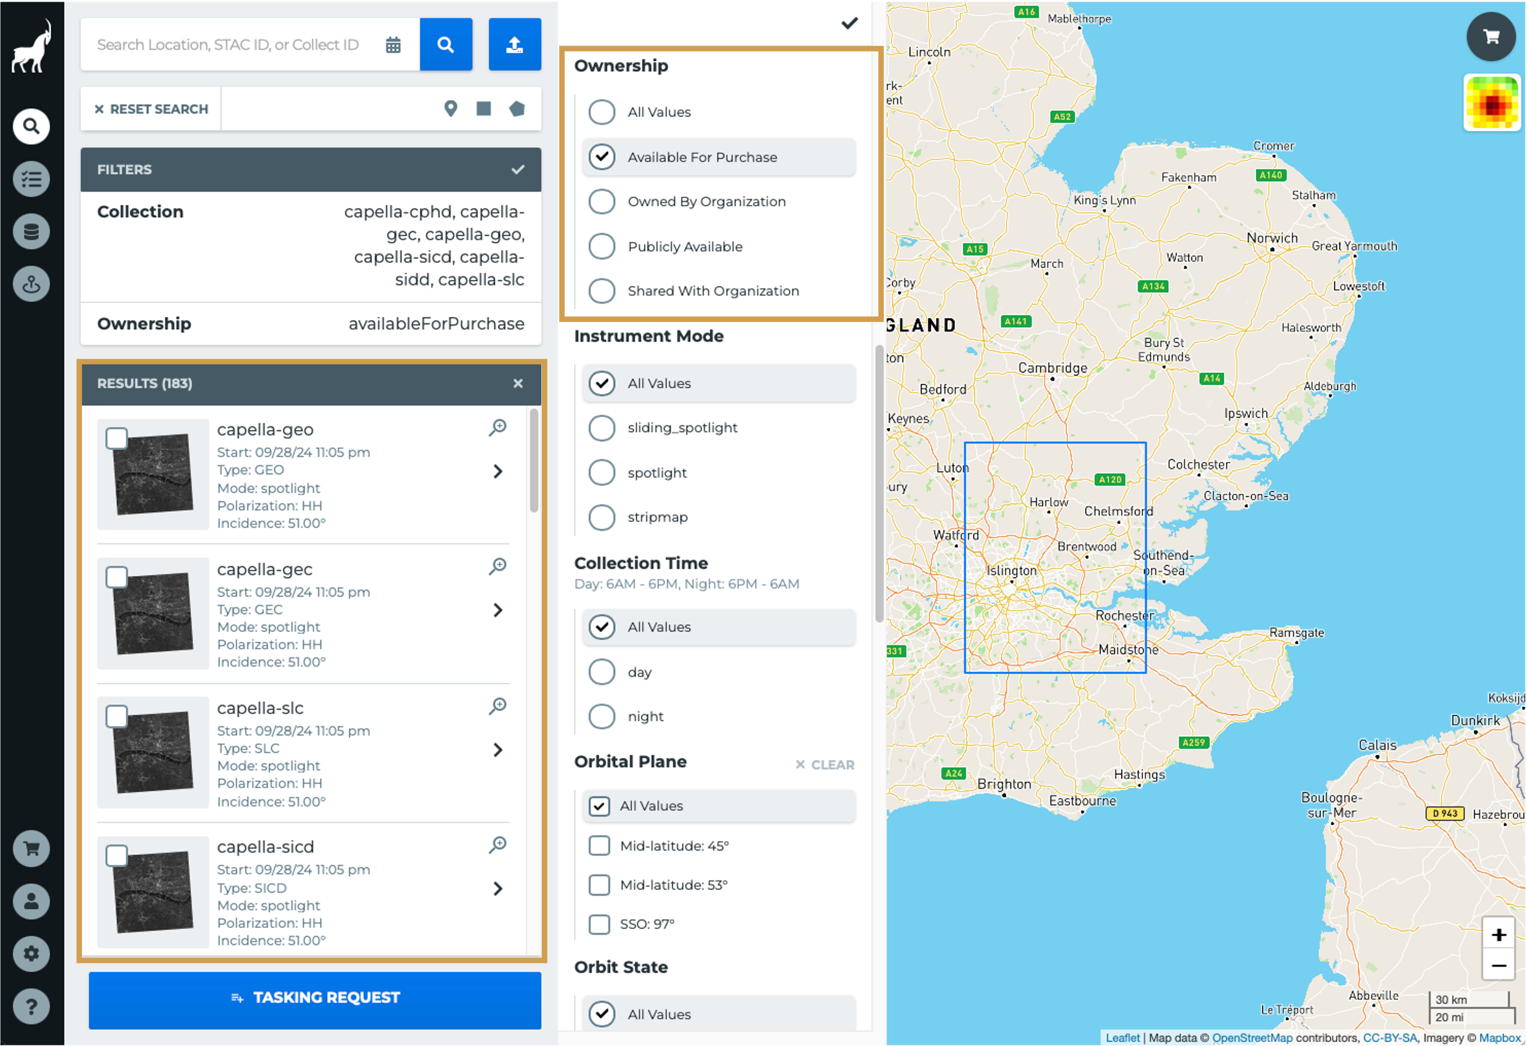The image size is (1527, 1046).
Task: Open the CC-BY-SA license link
Action: coord(1389,1038)
